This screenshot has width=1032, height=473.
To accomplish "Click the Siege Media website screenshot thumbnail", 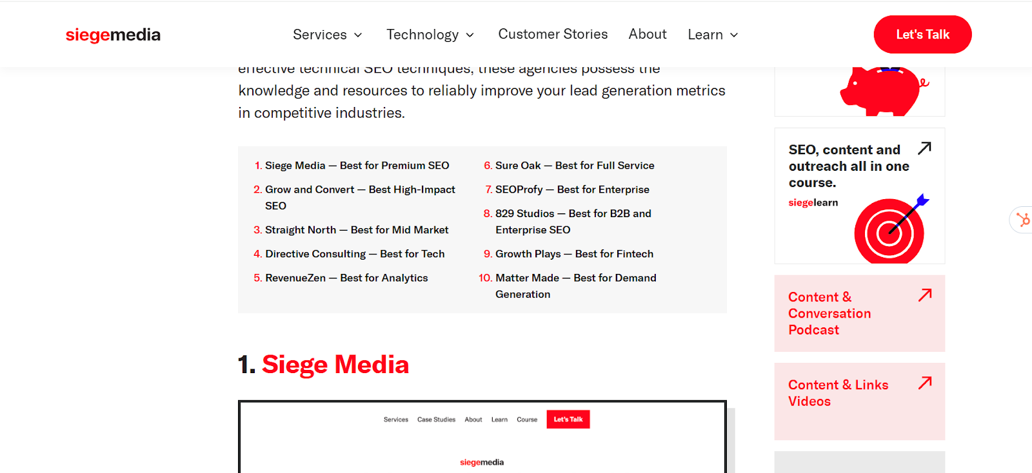I will click(482, 437).
